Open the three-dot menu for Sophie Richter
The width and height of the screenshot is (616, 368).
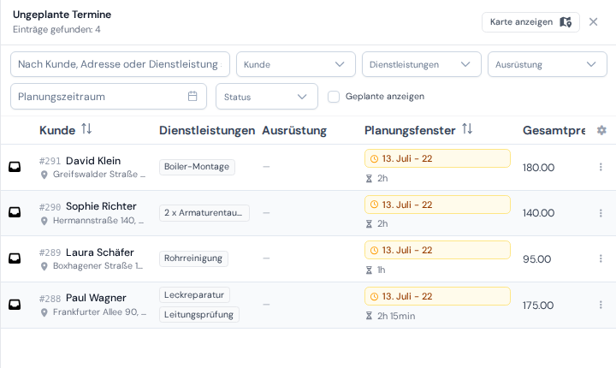[x=601, y=213]
